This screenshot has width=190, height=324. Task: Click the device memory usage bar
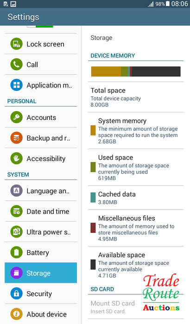click(x=136, y=71)
